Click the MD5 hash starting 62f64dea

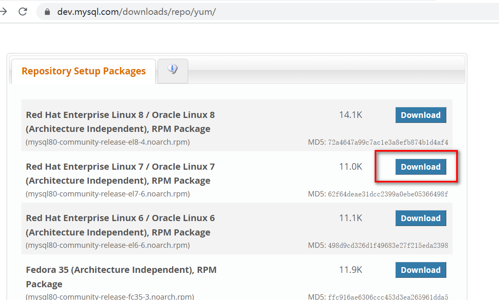click(388, 194)
